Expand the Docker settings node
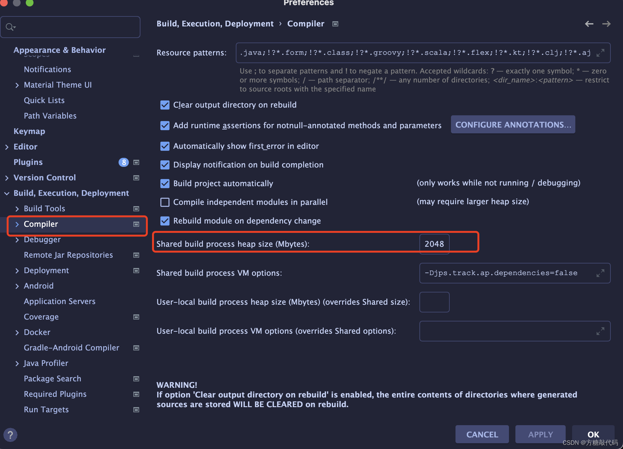The height and width of the screenshot is (449, 623). coord(17,332)
